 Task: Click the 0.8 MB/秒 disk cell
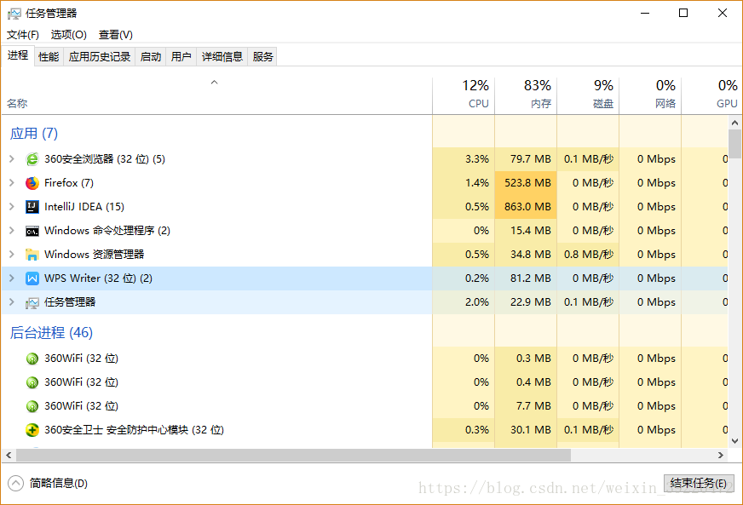[x=589, y=255]
